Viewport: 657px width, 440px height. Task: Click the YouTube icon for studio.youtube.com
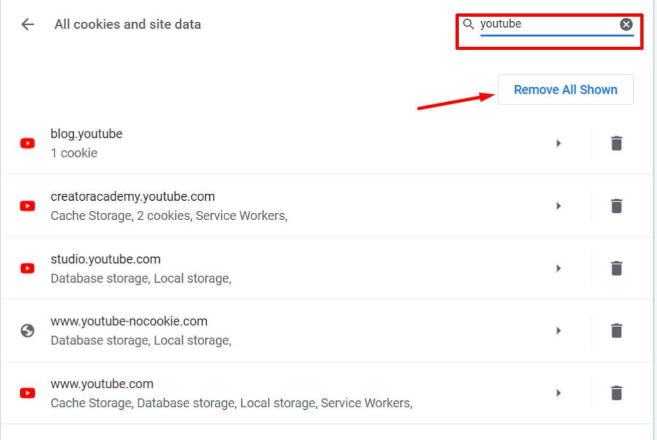[26, 268]
